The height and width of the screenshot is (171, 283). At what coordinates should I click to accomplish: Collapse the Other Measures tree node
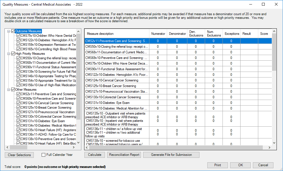pos(9,90)
